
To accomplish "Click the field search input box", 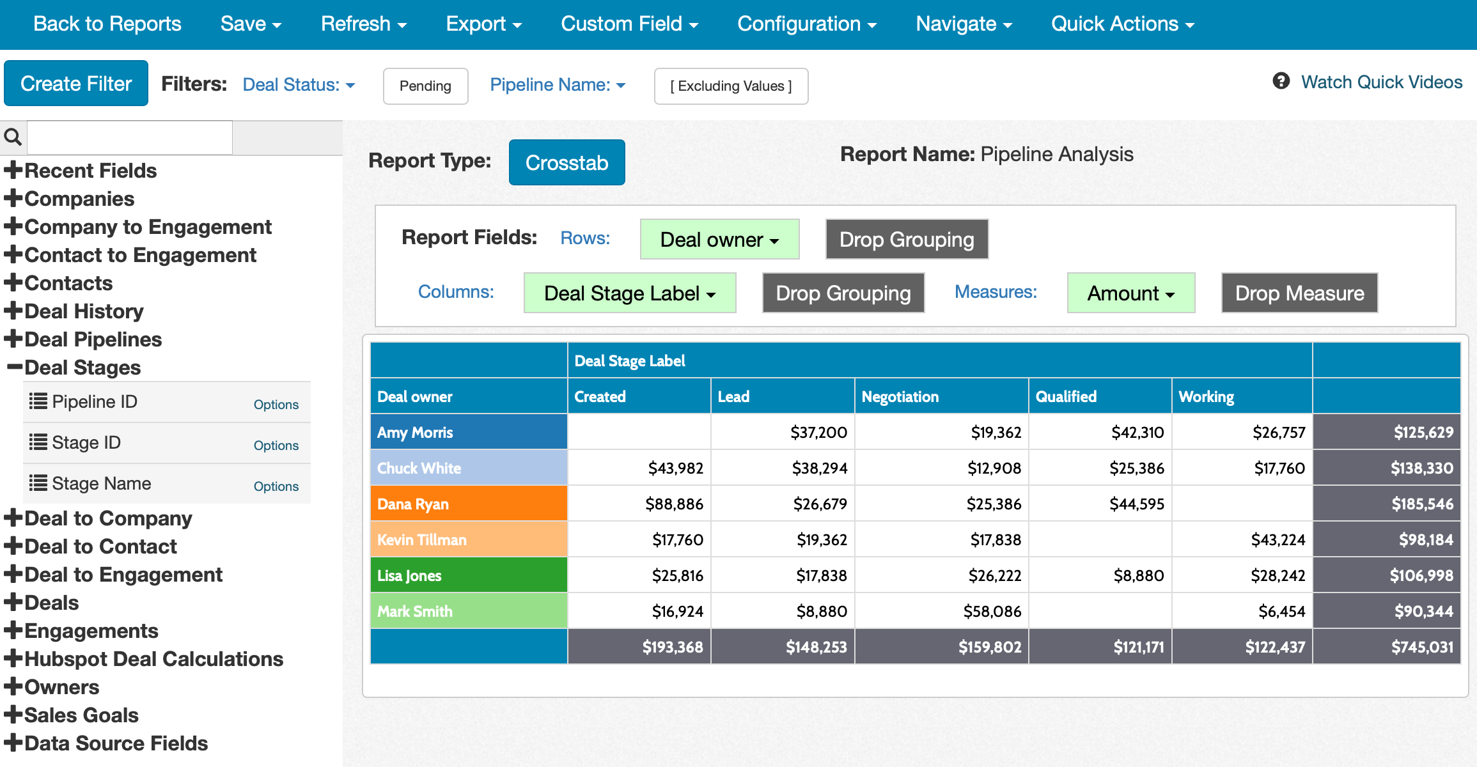I will coord(130,137).
